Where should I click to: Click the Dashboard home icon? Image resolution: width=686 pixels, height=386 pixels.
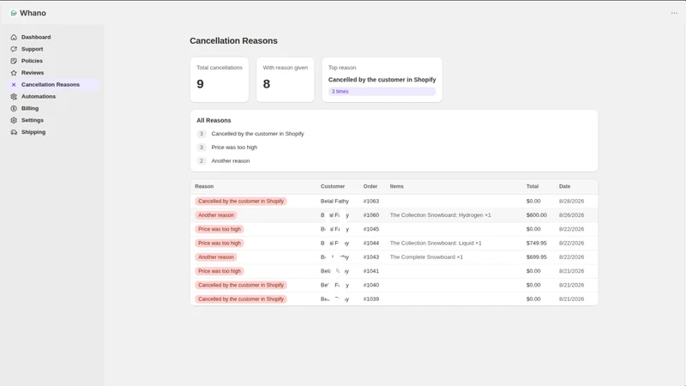tap(14, 37)
